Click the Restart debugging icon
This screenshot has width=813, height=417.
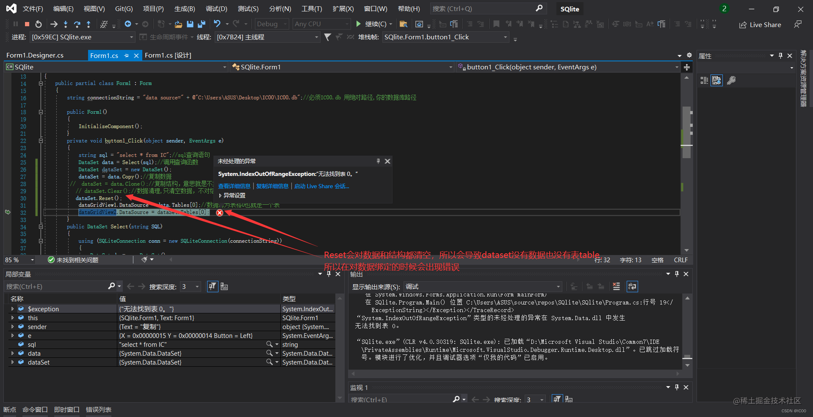click(39, 24)
